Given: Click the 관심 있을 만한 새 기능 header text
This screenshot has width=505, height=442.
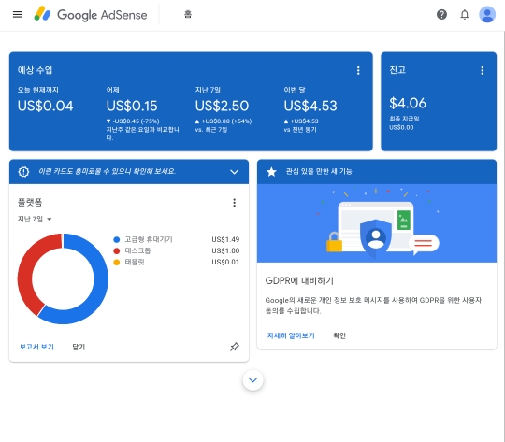Looking at the screenshot, I should pyautogui.click(x=319, y=172).
